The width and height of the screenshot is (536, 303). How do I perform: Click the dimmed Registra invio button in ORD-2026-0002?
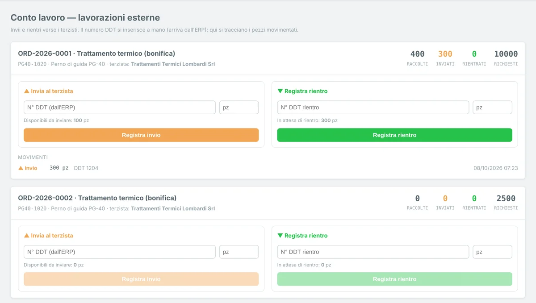pyautogui.click(x=141, y=279)
